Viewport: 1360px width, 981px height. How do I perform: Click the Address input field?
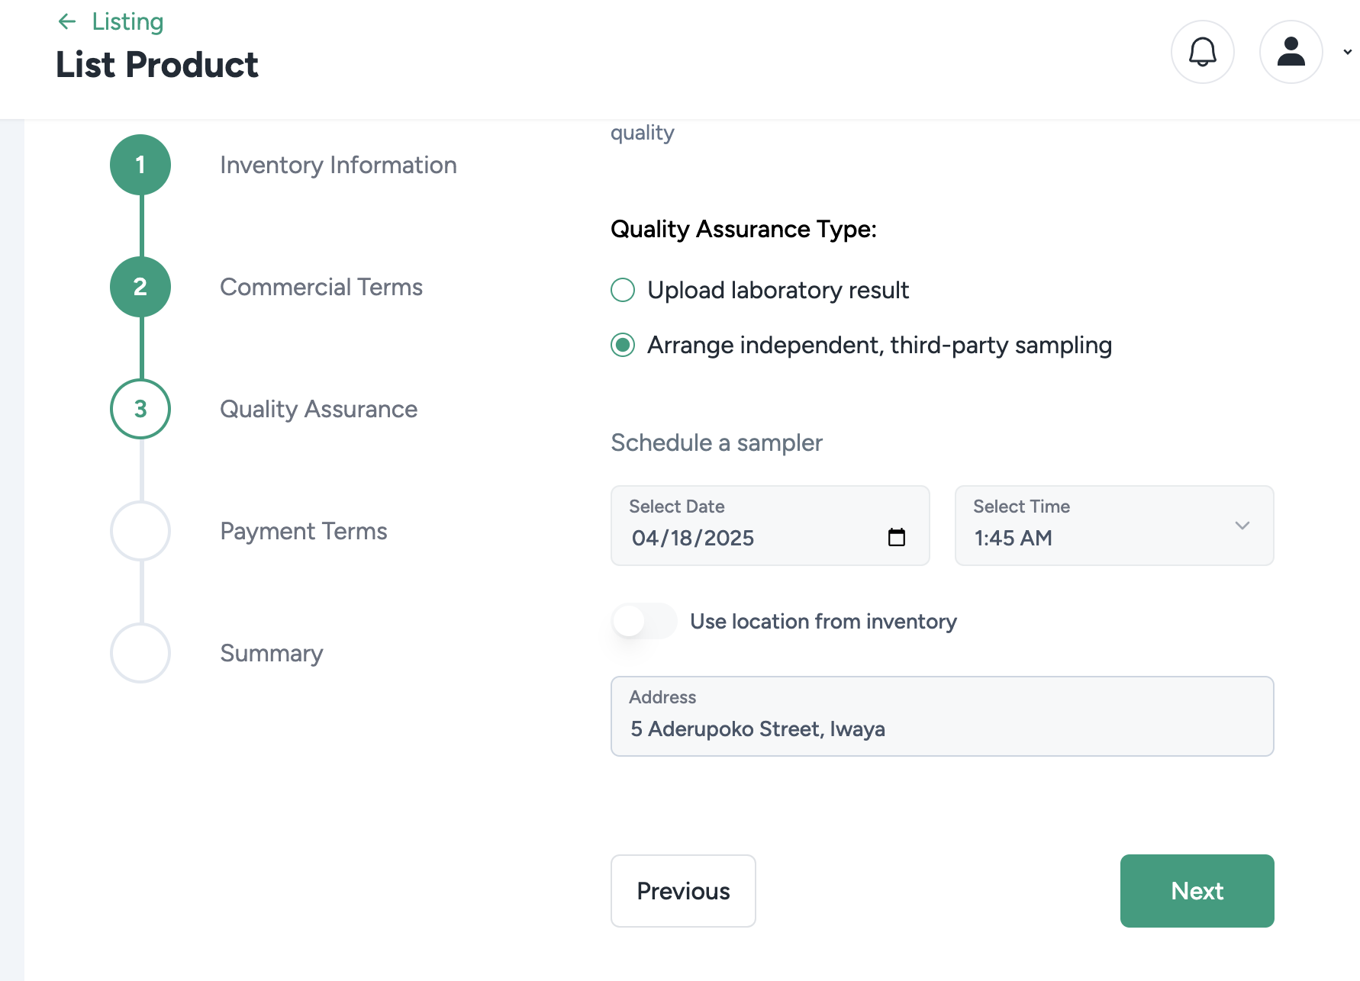tap(942, 729)
